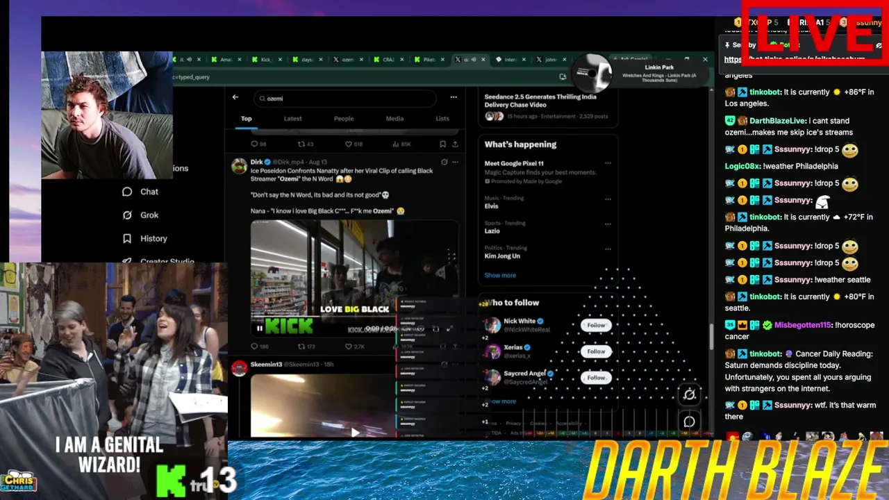Reply to Dirk's post with 186 replies
The width and height of the screenshot is (889, 500).
[254, 346]
